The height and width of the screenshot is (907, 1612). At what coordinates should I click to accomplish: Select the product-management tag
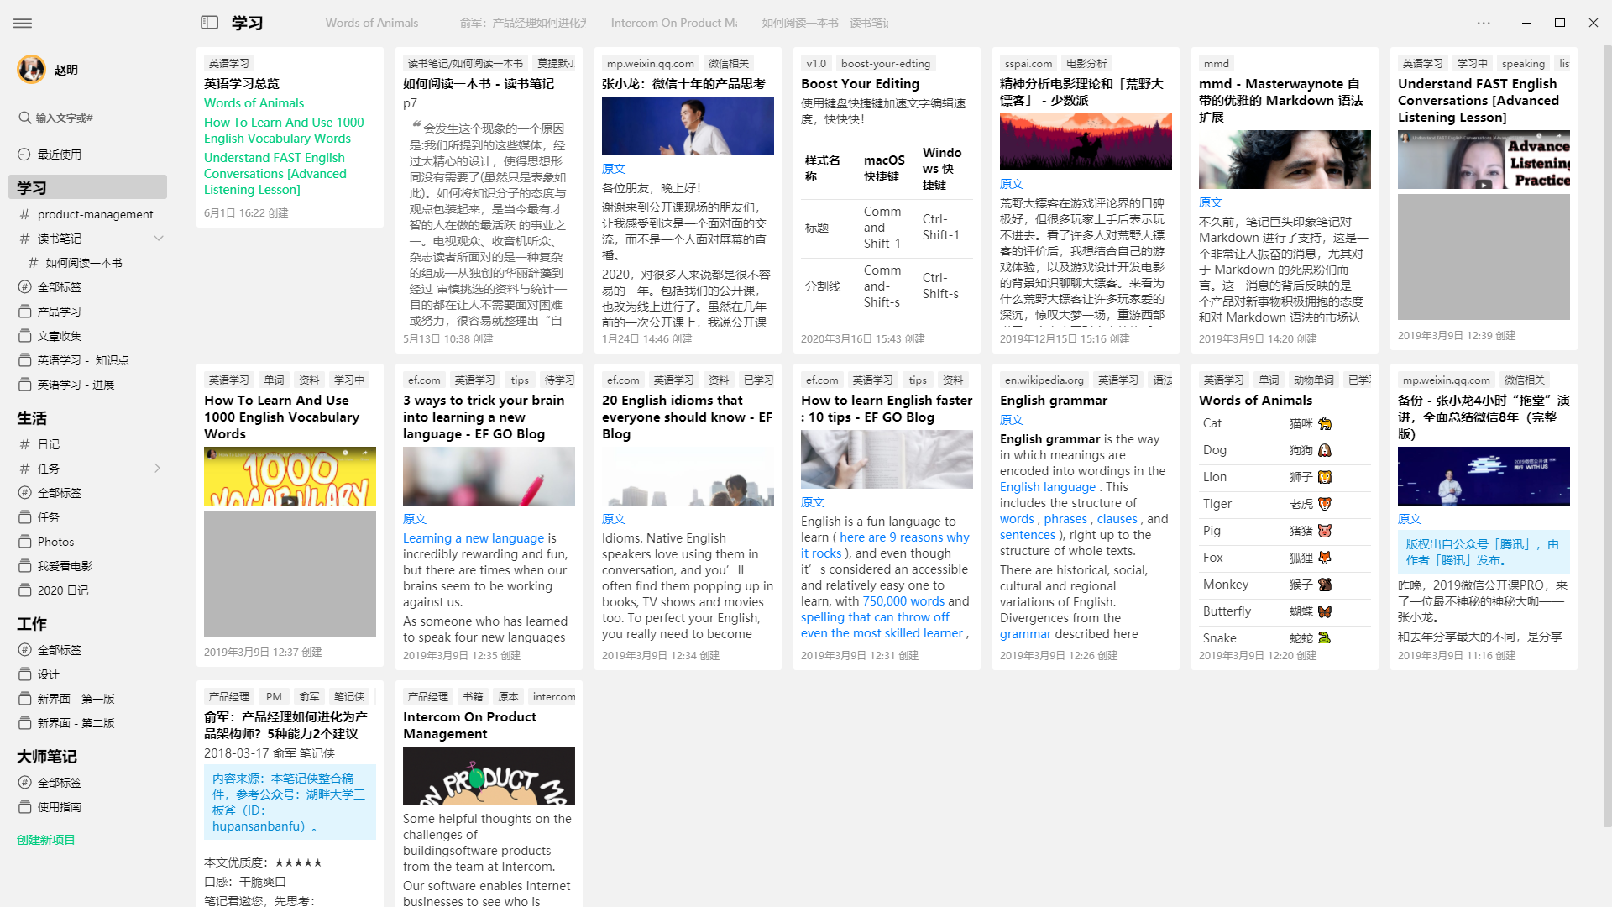tap(95, 214)
